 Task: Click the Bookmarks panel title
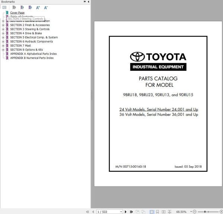point(8,2)
